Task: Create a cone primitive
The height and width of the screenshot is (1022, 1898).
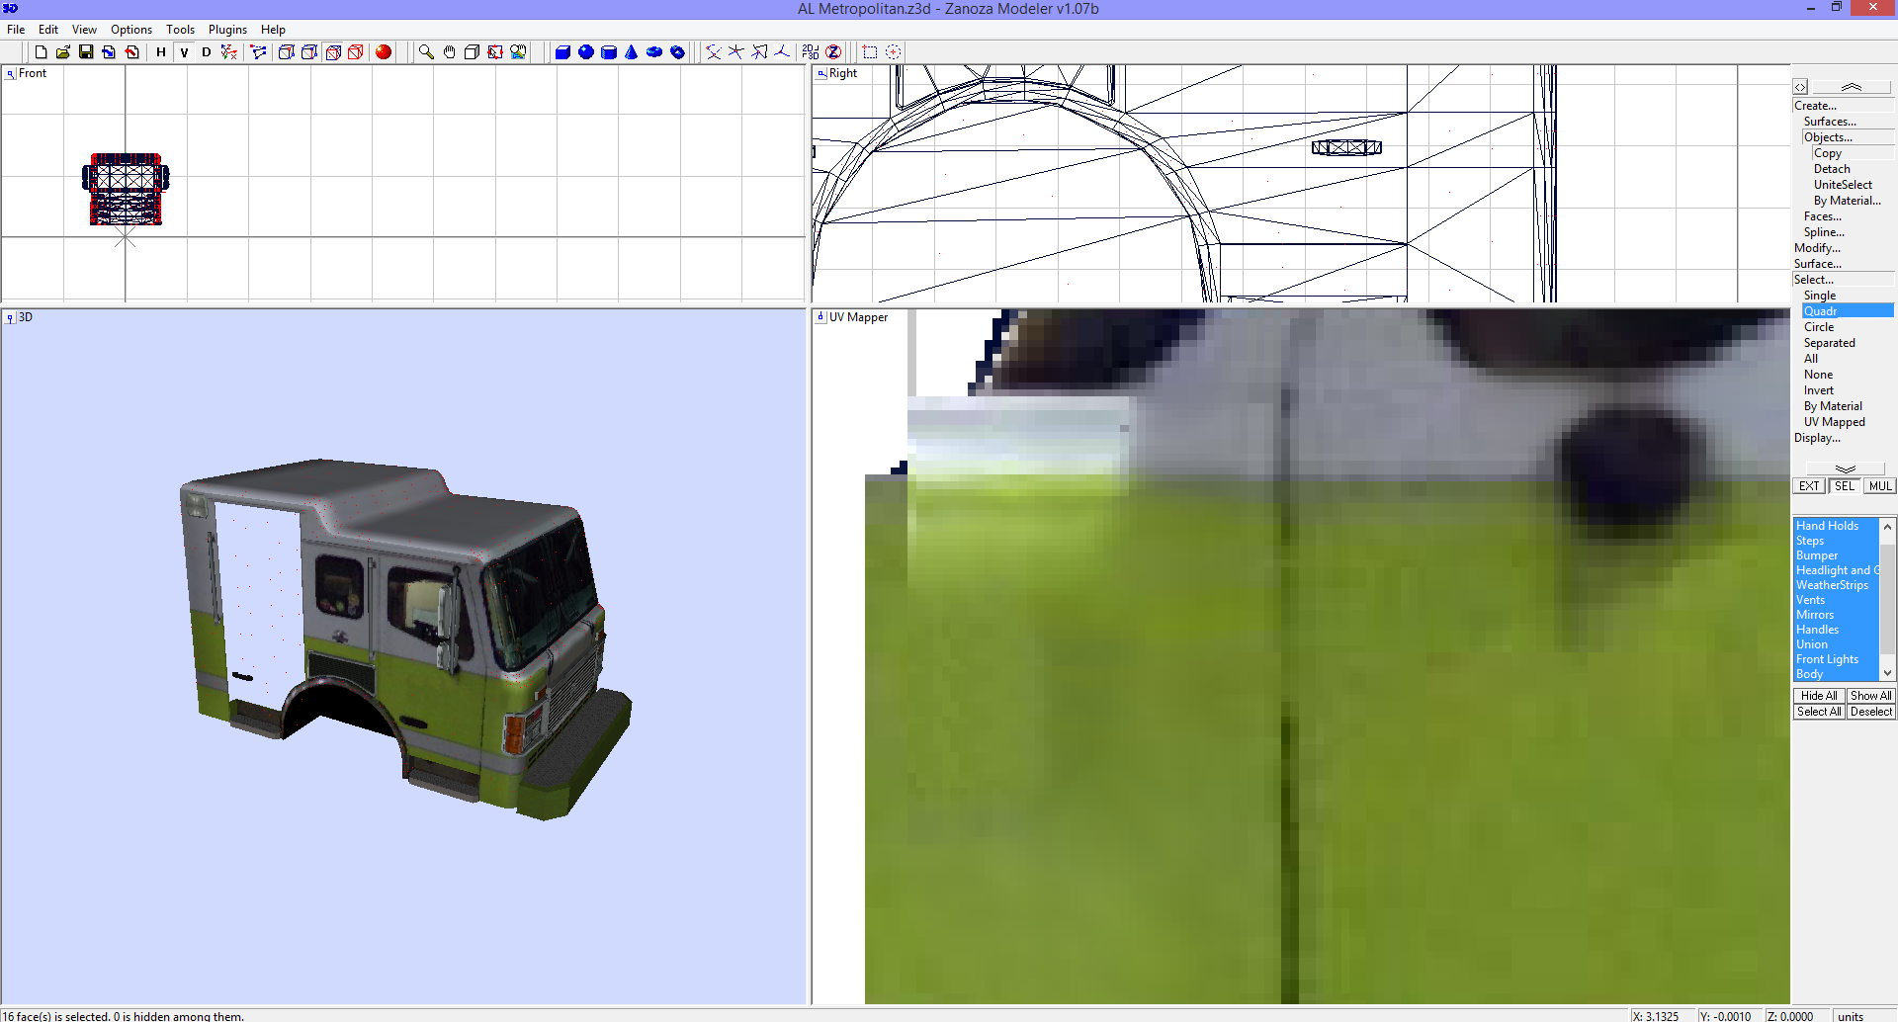Action: tap(632, 51)
